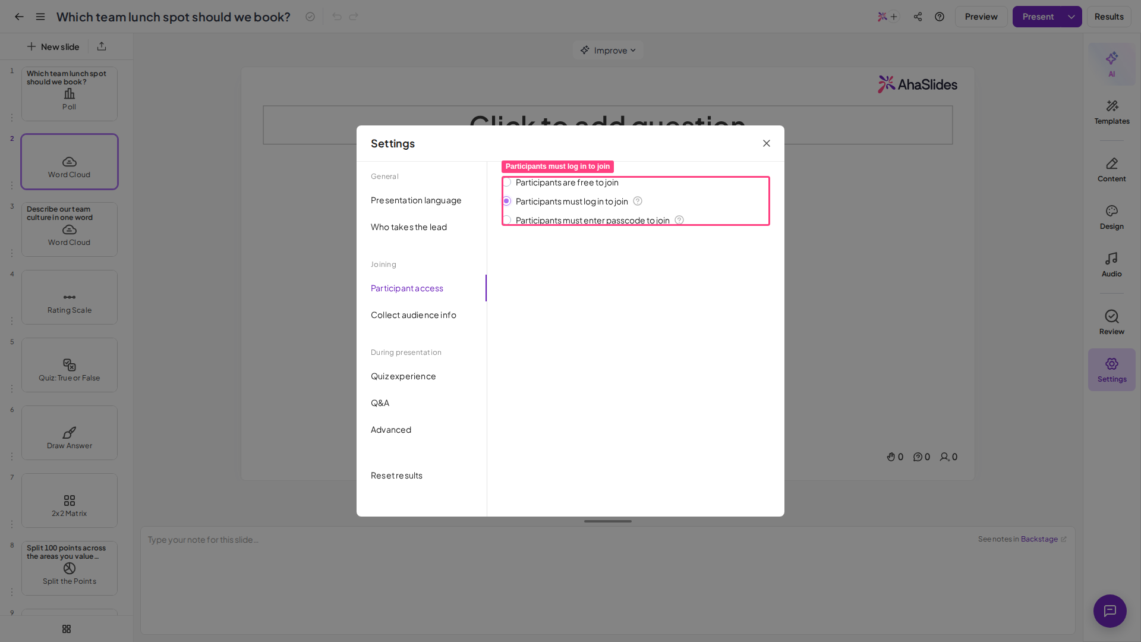This screenshot has width=1141, height=642.
Task: Click the import slides upload icon
Action: pyautogui.click(x=102, y=46)
